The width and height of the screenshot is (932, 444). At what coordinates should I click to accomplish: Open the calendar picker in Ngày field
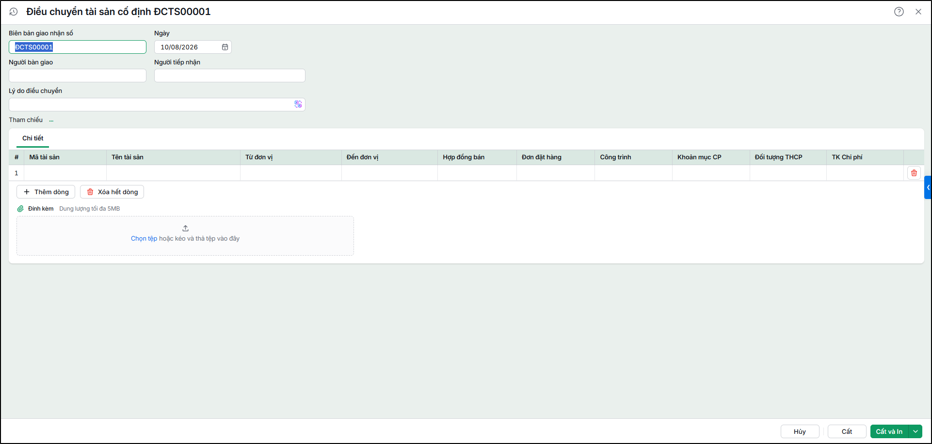[x=225, y=47]
